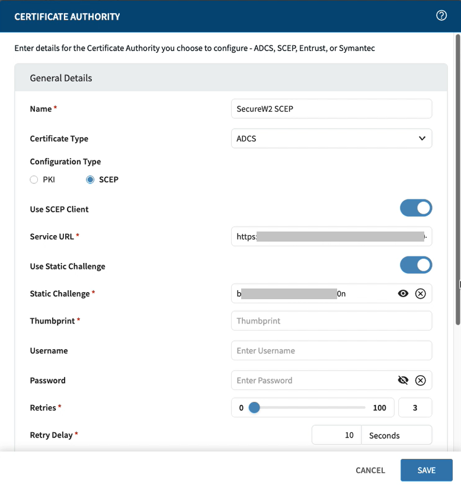Click the vertical scrollbar on the form
Viewport: 461px width, 485px height.
pyautogui.click(x=457, y=178)
